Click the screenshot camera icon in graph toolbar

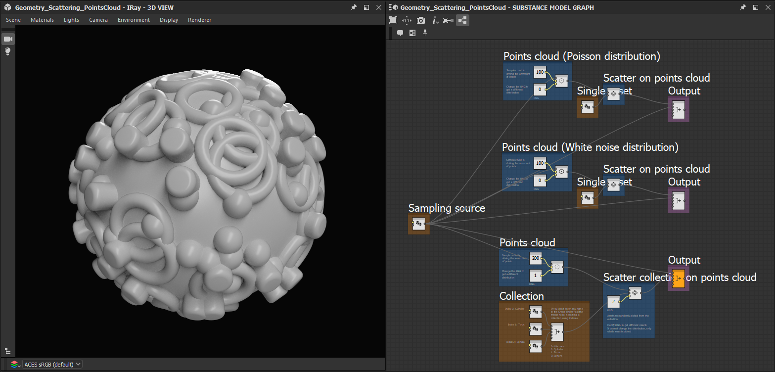pos(421,20)
